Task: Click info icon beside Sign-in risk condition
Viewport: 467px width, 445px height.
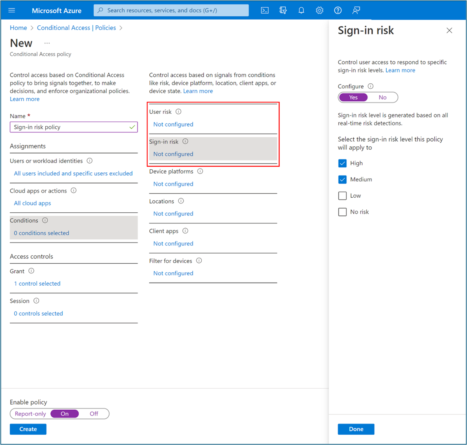Action: (185, 141)
